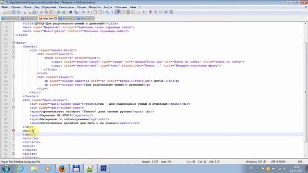The width and height of the screenshot is (308, 173).
Task: Click the Close All toolbar icon
Action: coord(29,12)
